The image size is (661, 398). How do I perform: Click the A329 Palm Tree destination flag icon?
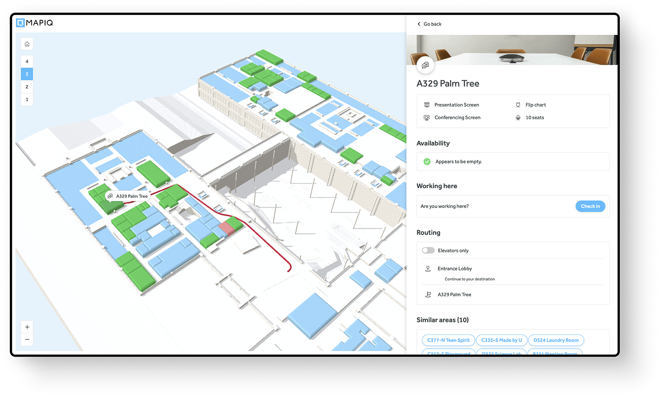[427, 294]
